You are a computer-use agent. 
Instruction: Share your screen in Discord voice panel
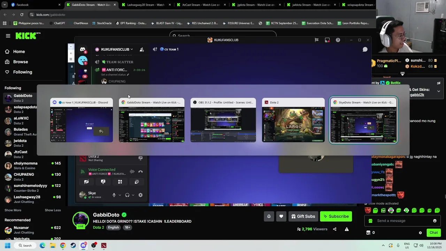pos(103,182)
